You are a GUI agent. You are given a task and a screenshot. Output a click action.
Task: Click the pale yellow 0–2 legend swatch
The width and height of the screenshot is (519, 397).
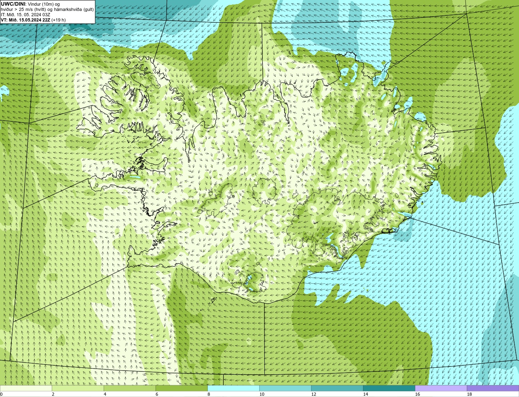click(26, 388)
